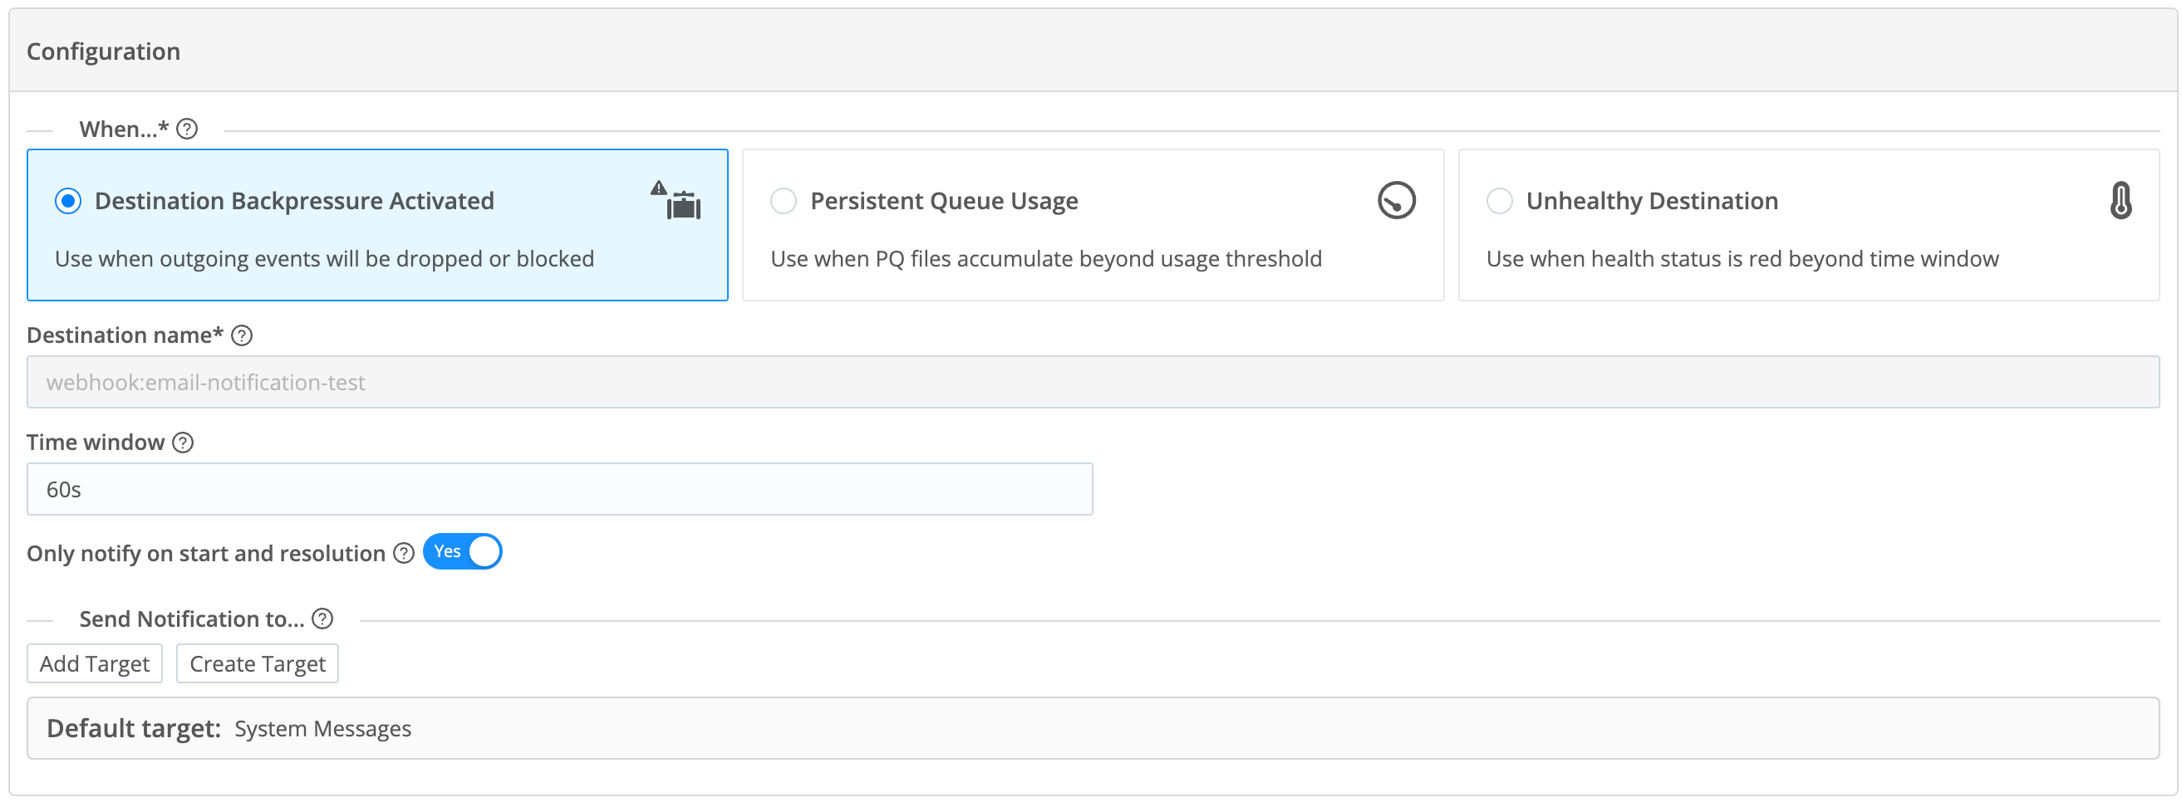This screenshot has height=802, width=2182.
Task: Focus the Time window field showing 60s
Action: (x=559, y=490)
